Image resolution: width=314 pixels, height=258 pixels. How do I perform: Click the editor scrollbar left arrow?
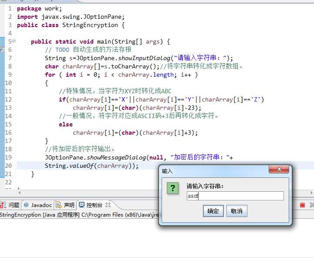tap(20, 193)
